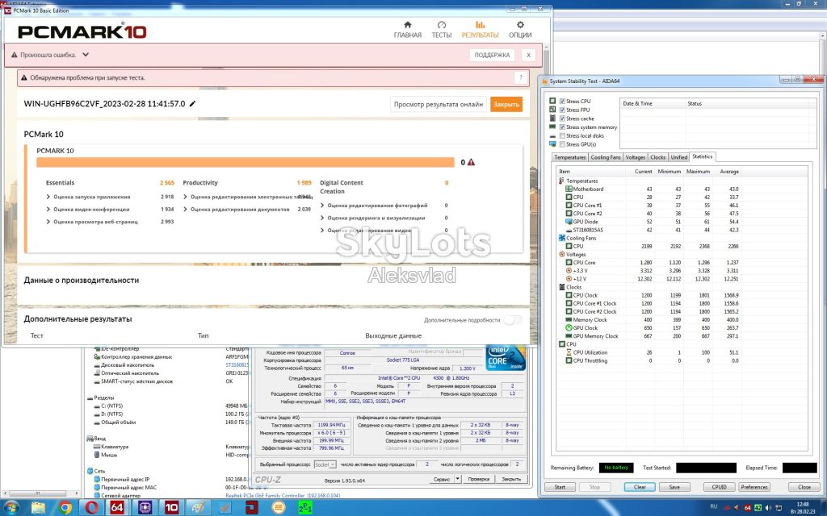Click the orange Закрыть button in PCMark
The height and width of the screenshot is (516, 827).
[x=506, y=104]
